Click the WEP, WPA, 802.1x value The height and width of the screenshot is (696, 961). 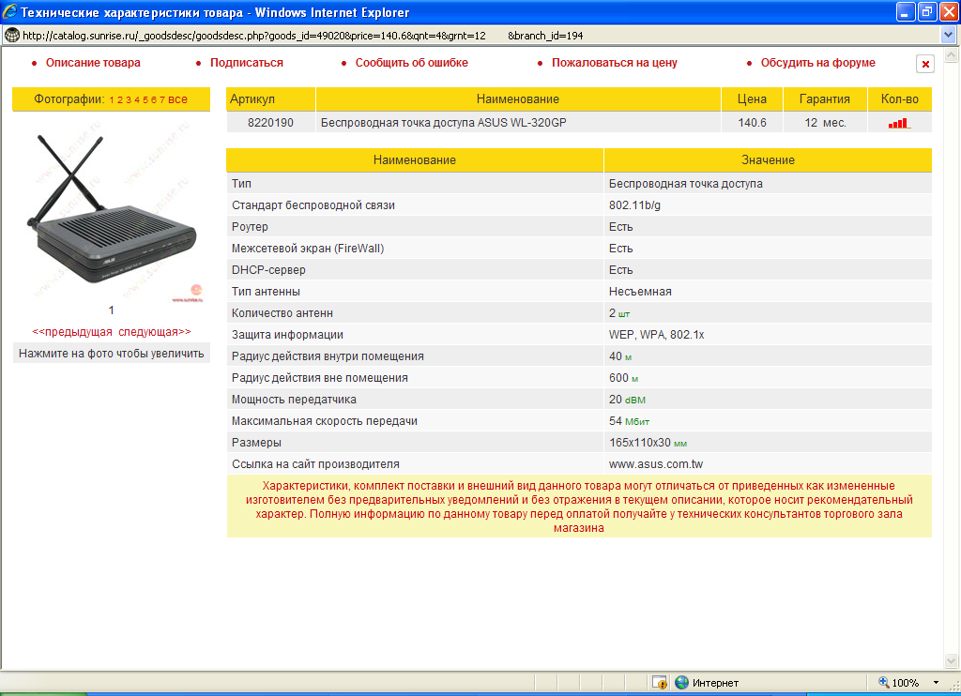click(x=656, y=335)
